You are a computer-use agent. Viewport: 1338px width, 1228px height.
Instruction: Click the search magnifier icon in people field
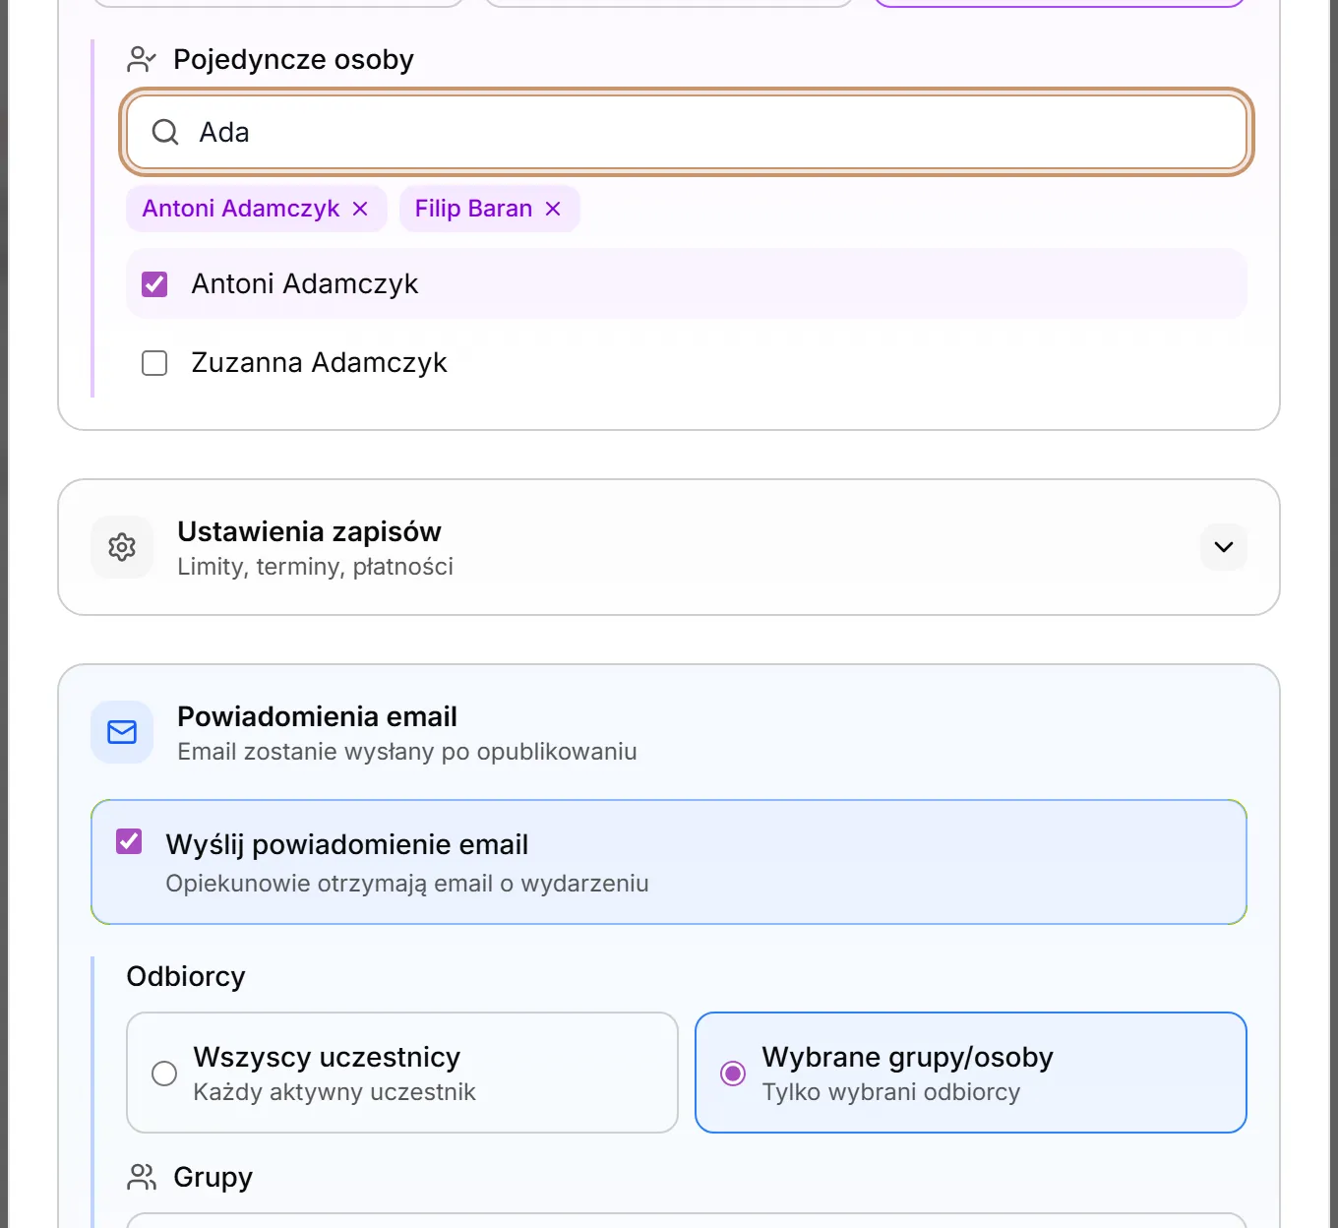[x=165, y=132]
